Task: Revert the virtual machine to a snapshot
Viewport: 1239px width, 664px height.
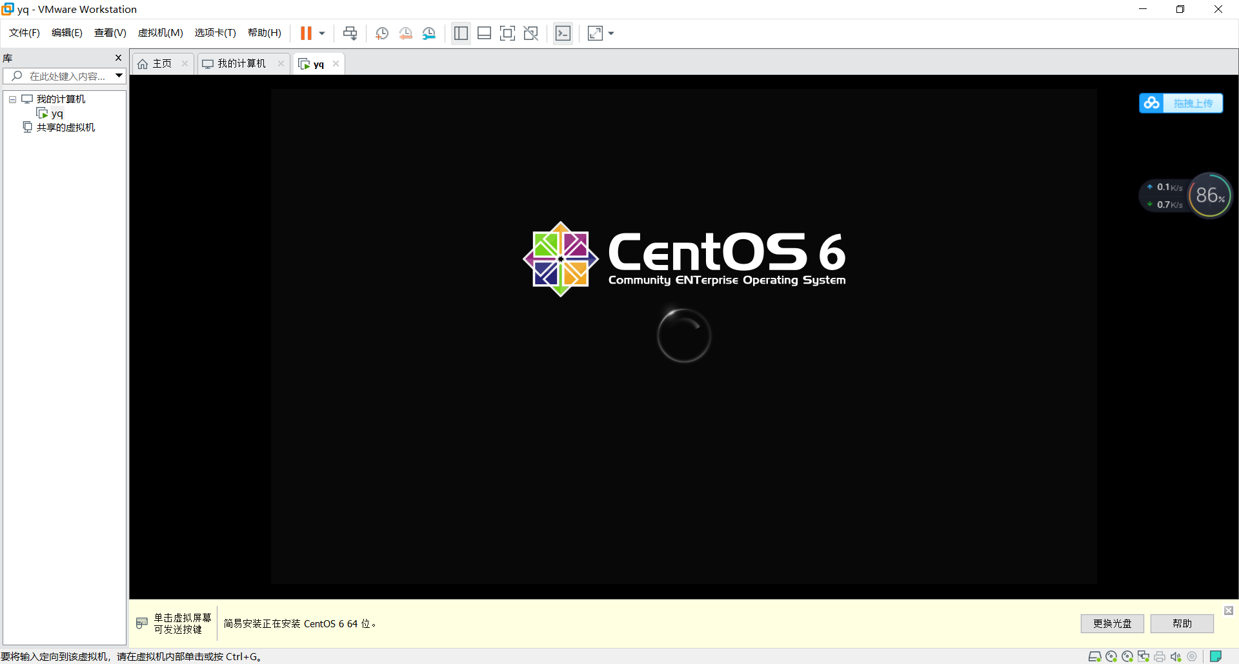Action: click(406, 34)
